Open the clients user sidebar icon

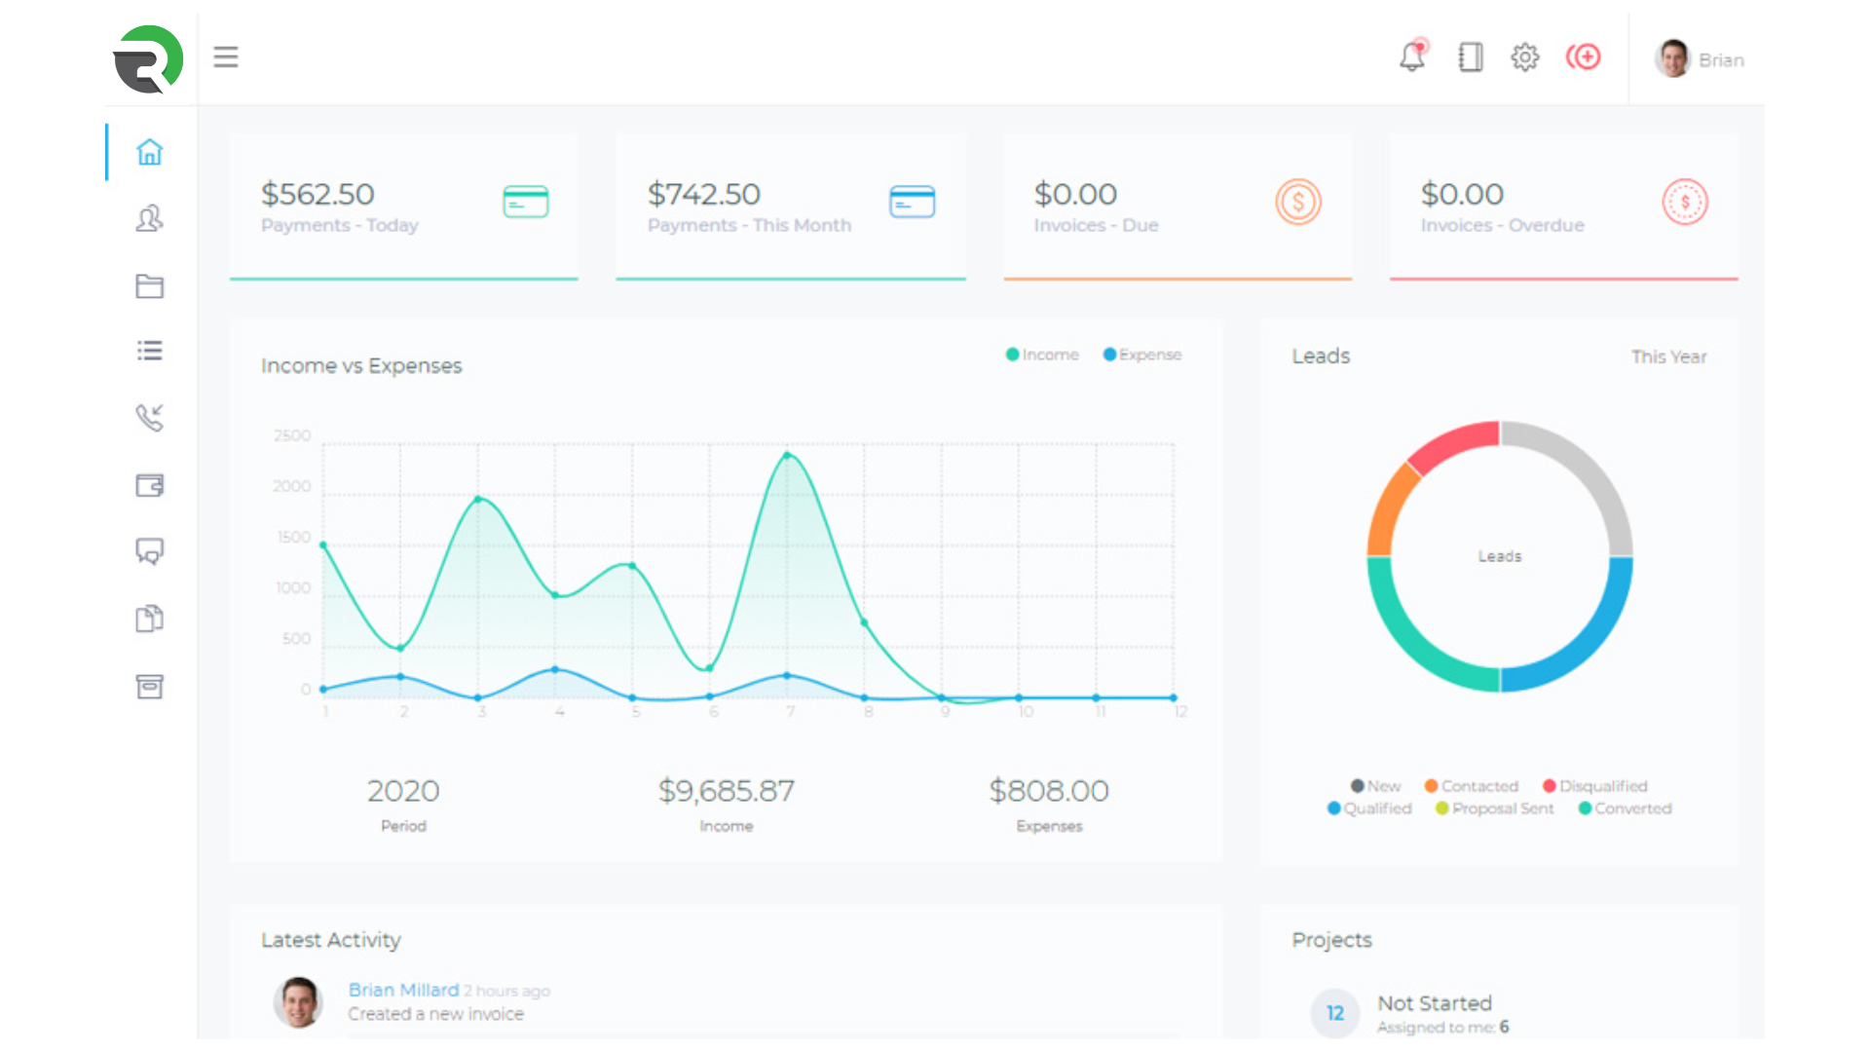click(149, 218)
